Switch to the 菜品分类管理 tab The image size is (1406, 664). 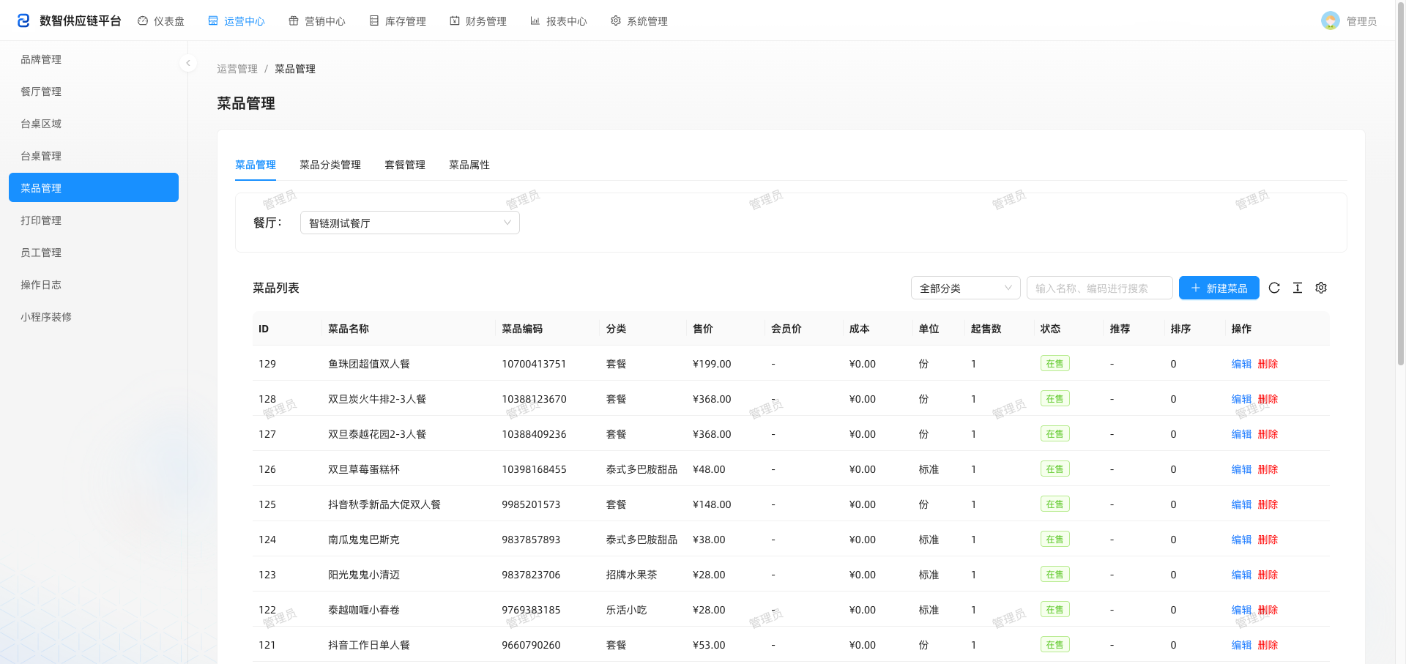[x=330, y=165]
